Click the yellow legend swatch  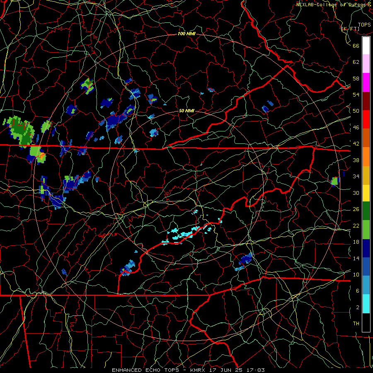366,193
